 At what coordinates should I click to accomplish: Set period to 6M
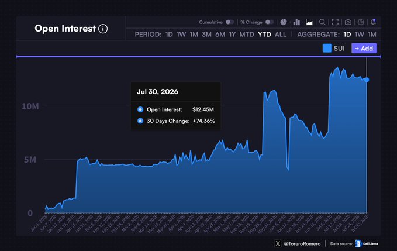pos(220,35)
